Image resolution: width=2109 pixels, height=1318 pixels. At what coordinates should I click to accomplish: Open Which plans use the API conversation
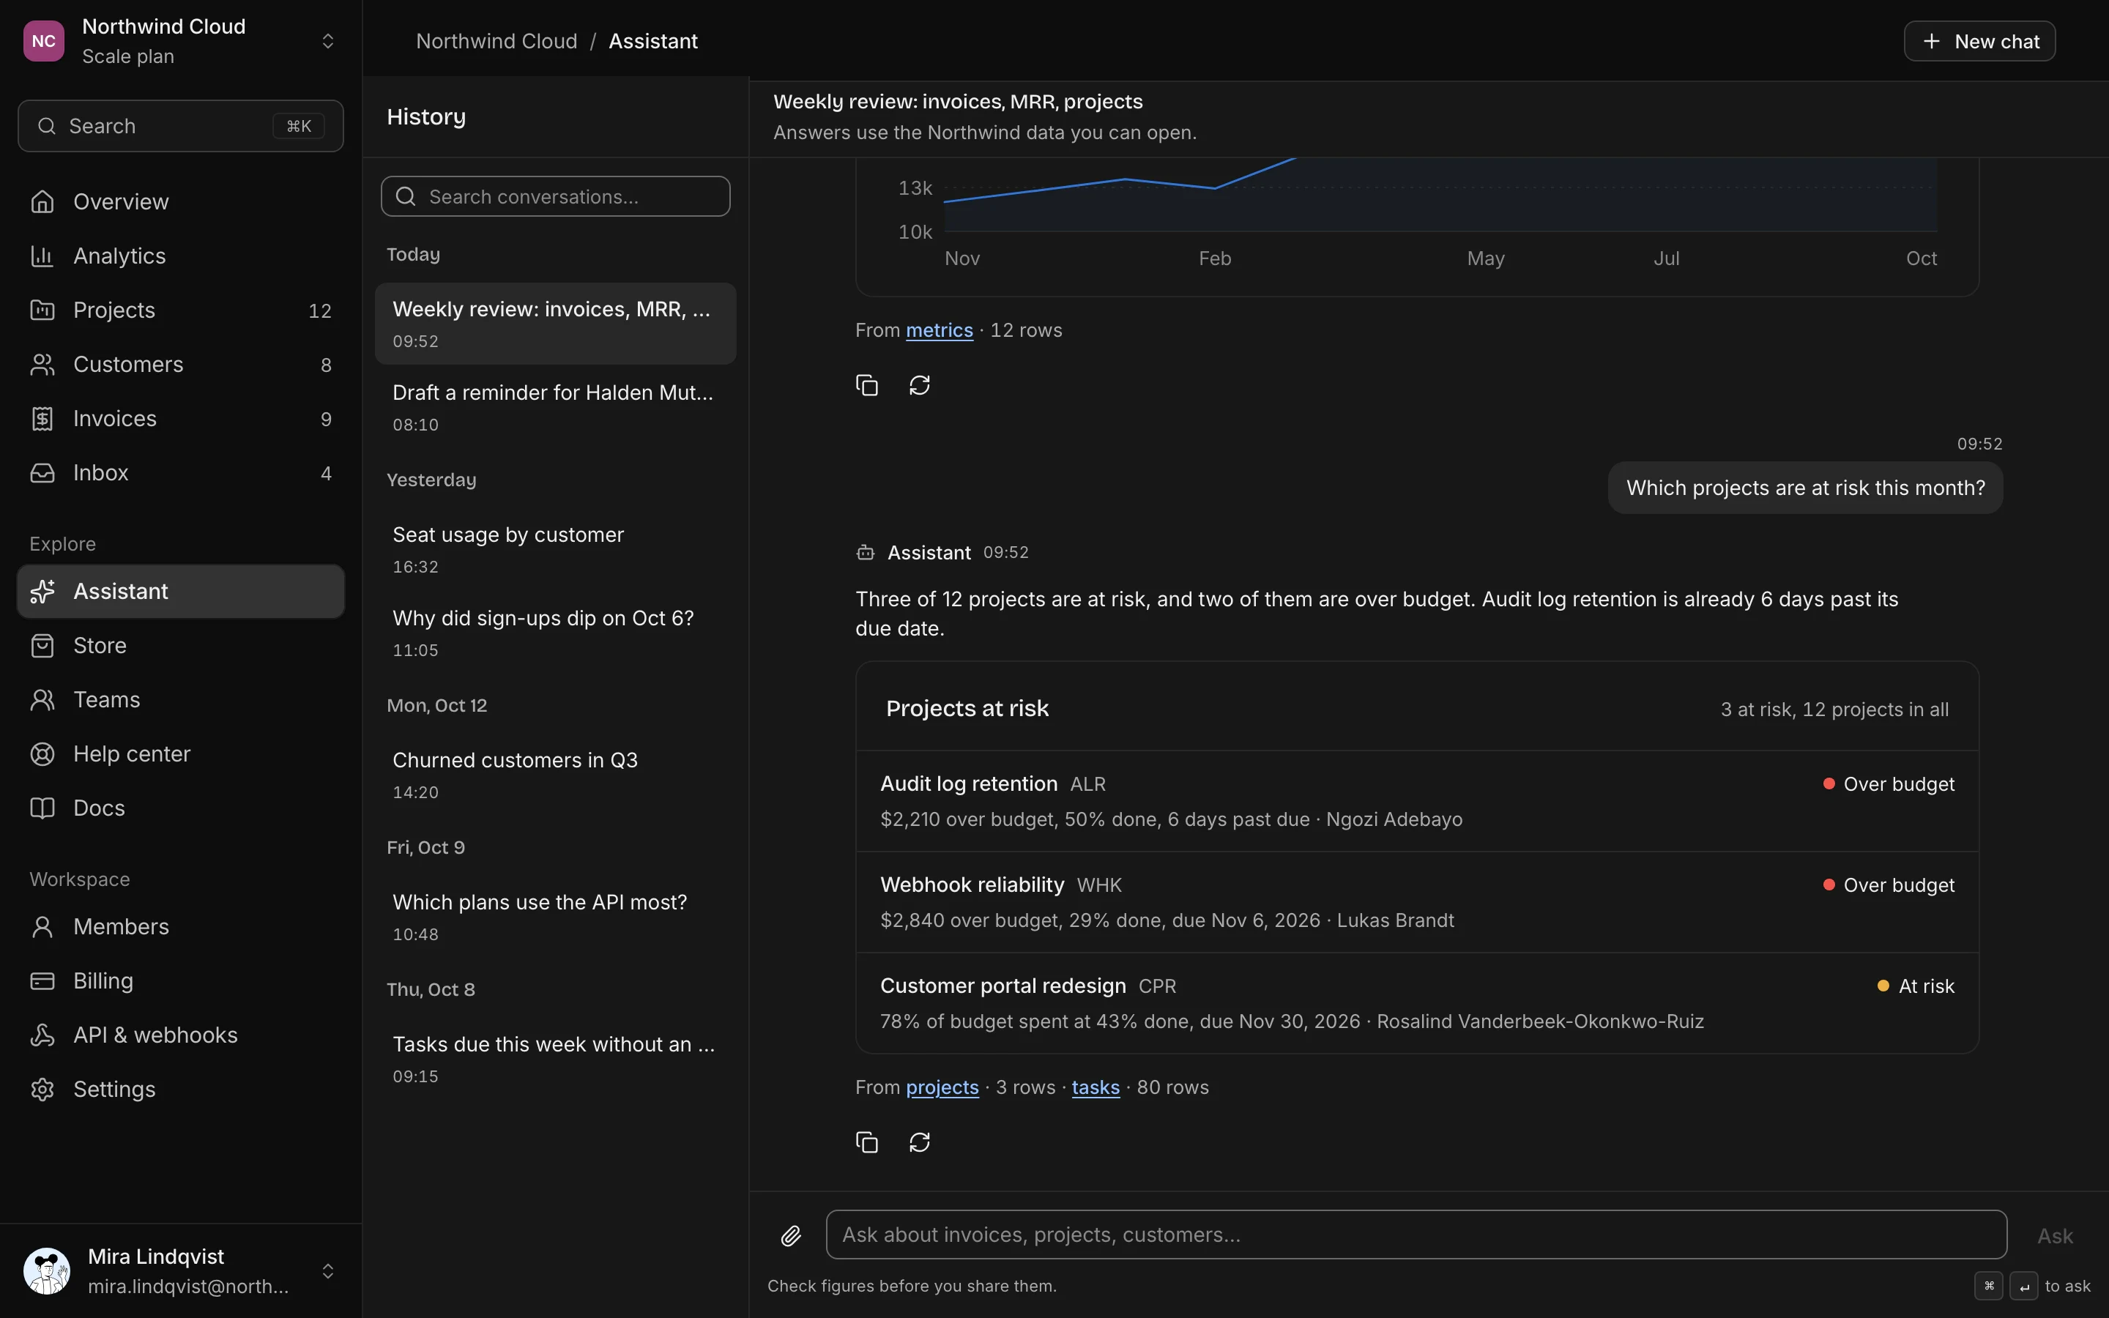(555, 917)
